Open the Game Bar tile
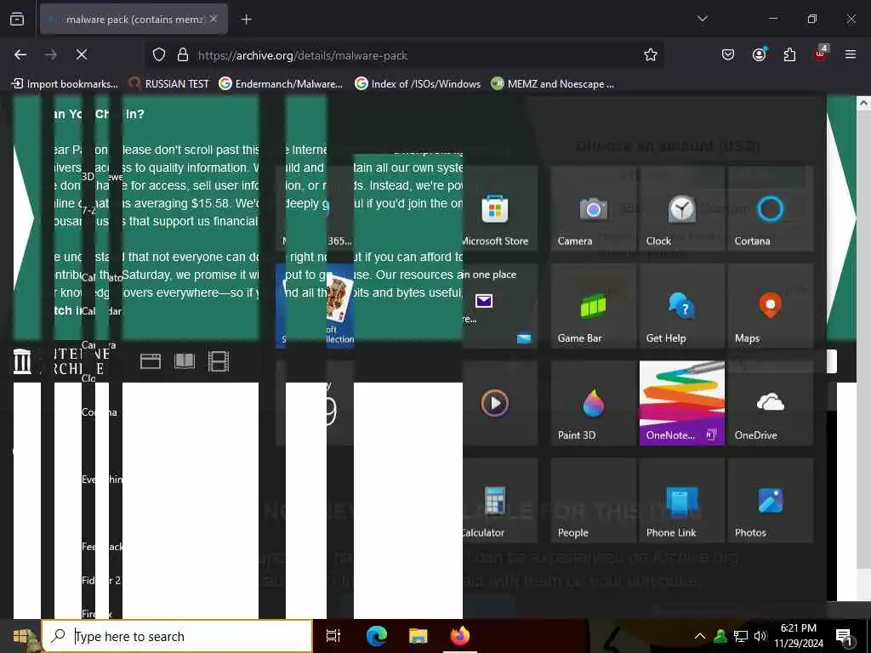The image size is (871, 653). (593, 306)
